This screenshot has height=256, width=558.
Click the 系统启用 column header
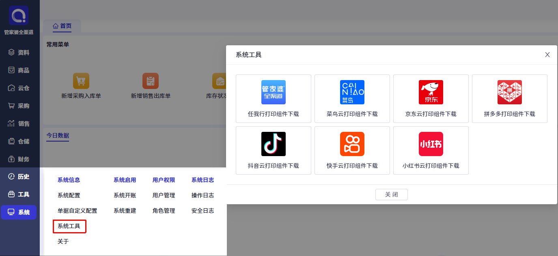tap(125, 180)
